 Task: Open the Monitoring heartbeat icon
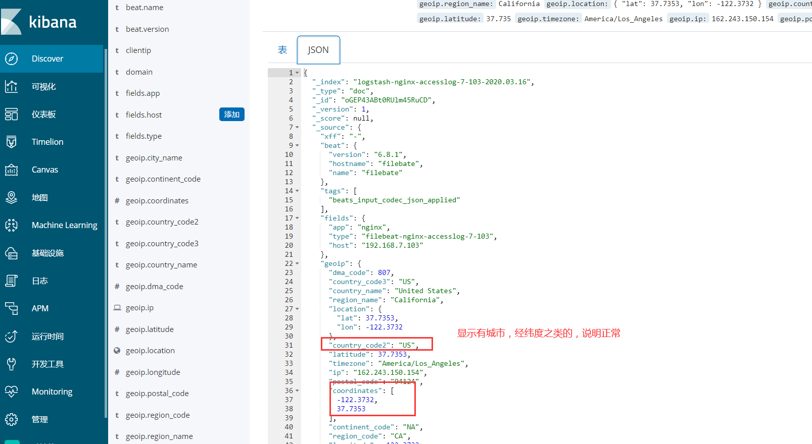point(11,392)
